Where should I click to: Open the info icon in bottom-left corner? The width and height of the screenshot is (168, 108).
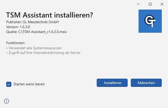click(7, 101)
